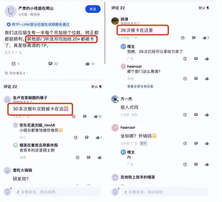Share the 嵌入式吗 comment by 方一杰

(185, 115)
